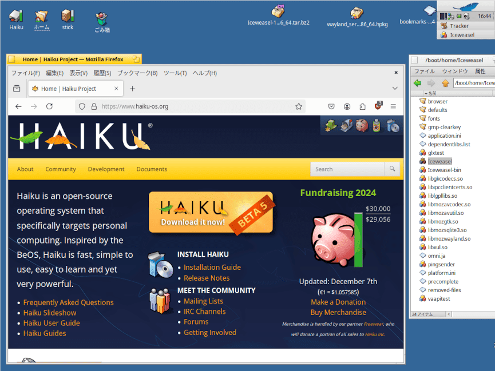Save page to Pocket
The image size is (495, 371).
[x=331, y=107]
